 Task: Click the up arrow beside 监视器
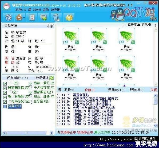pyautogui.click(x=156, y=25)
